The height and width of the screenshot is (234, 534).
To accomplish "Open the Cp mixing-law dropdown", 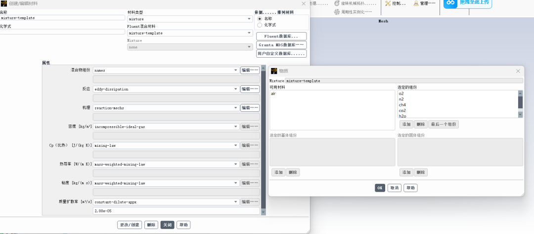I will (166, 145).
